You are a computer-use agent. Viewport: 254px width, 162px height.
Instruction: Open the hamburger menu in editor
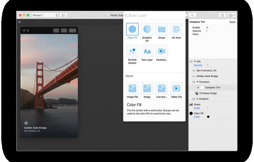click(19, 22)
